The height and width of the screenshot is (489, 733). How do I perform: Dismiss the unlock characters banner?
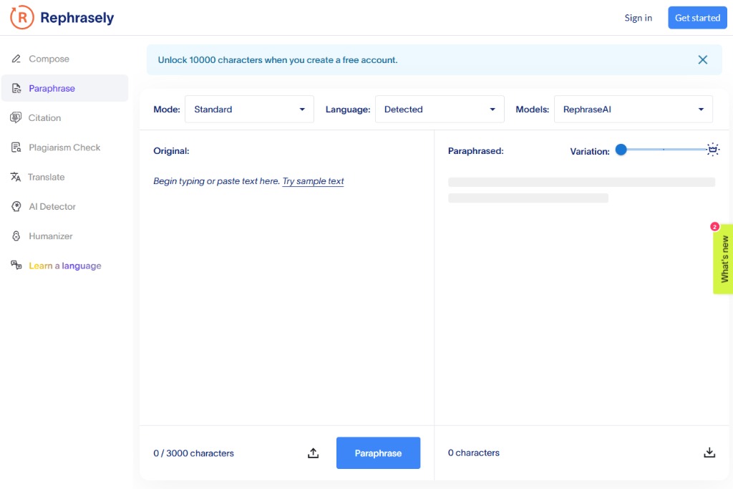coord(702,60)
